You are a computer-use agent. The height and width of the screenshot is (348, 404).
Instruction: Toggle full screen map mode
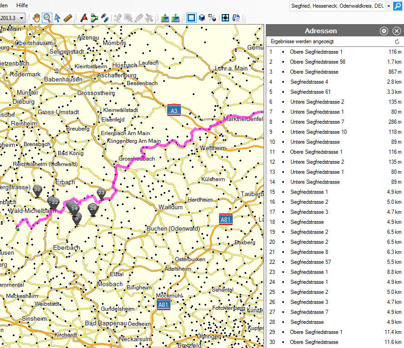tap(225, 18)
